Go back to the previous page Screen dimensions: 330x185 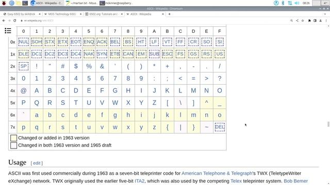pyautogui.click(x=4, y=21)
